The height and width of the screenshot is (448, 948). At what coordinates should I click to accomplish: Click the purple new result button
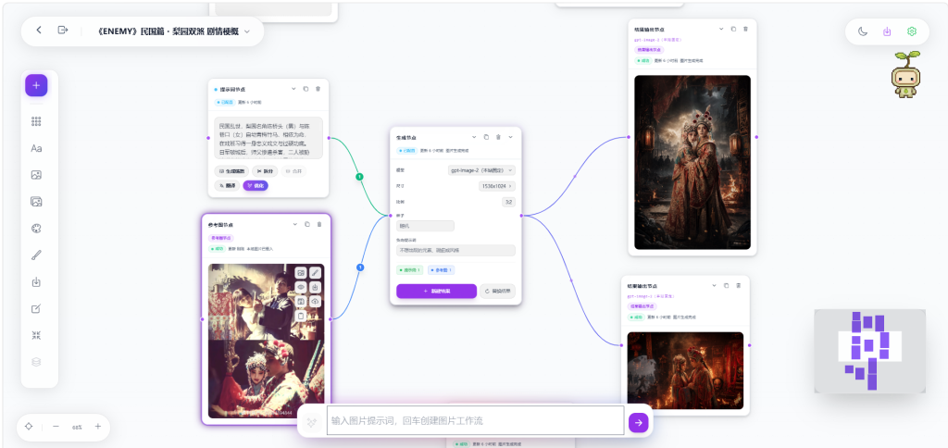(x=437, y=292)
